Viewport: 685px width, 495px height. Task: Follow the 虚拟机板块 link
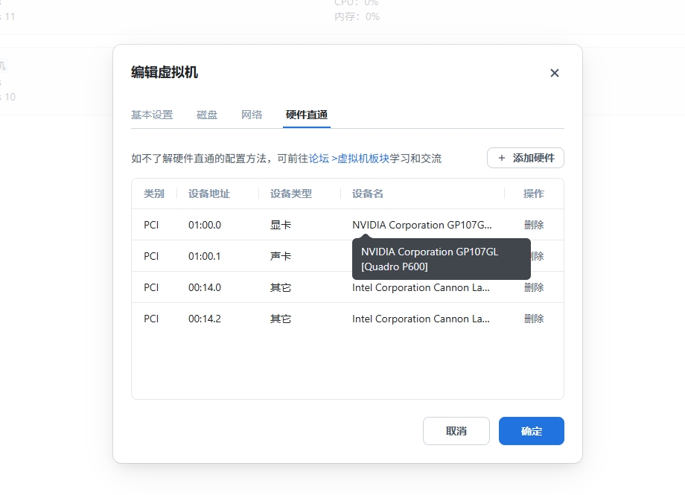[363, 159]
